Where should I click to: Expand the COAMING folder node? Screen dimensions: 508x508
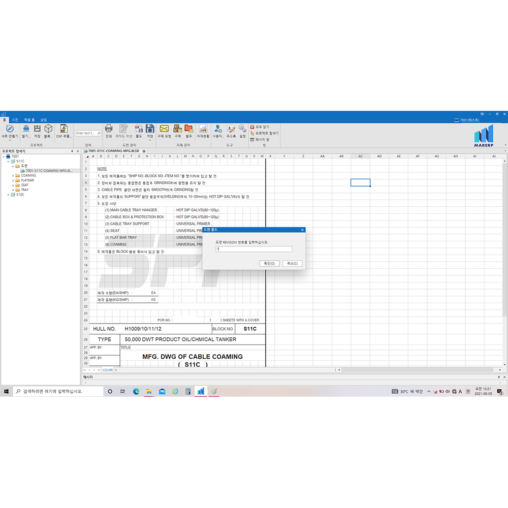click(x=13, y=176)
